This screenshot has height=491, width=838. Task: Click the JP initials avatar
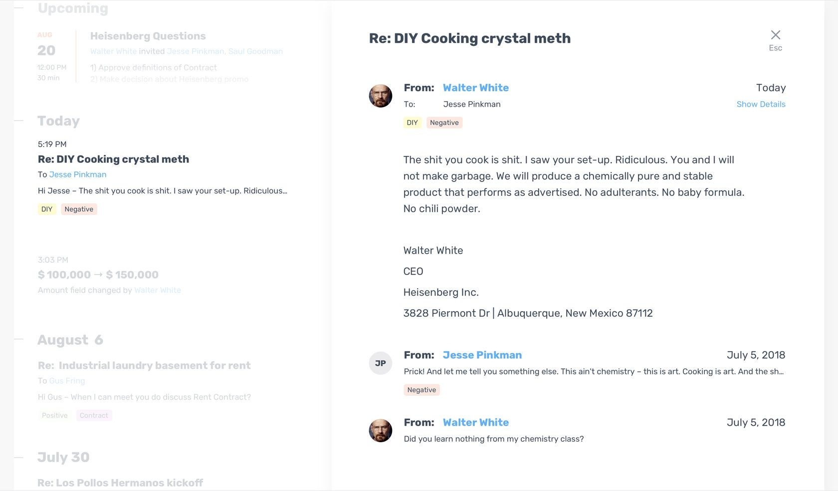[x=381, y=363]
